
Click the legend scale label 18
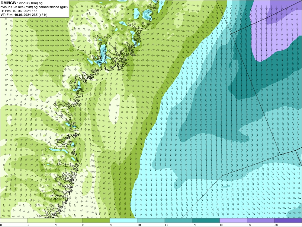[249, 225]
